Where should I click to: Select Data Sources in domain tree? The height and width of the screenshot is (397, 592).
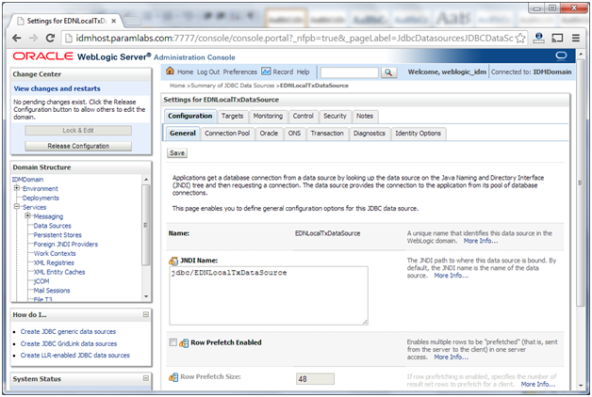coord(52,226)
